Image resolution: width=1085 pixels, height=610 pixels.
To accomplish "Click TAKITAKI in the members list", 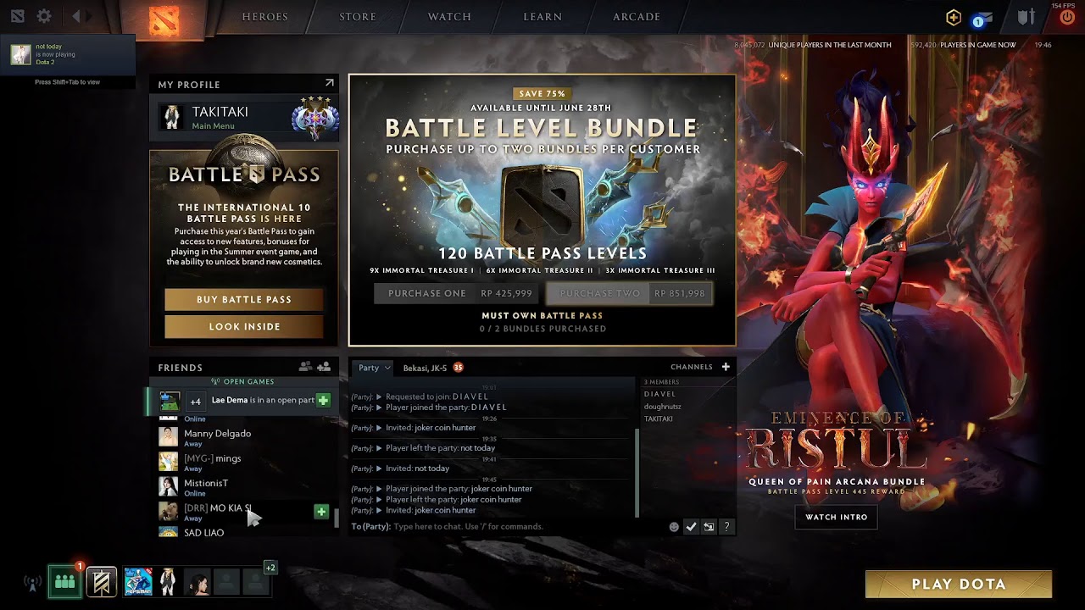I will pos(659,419).
